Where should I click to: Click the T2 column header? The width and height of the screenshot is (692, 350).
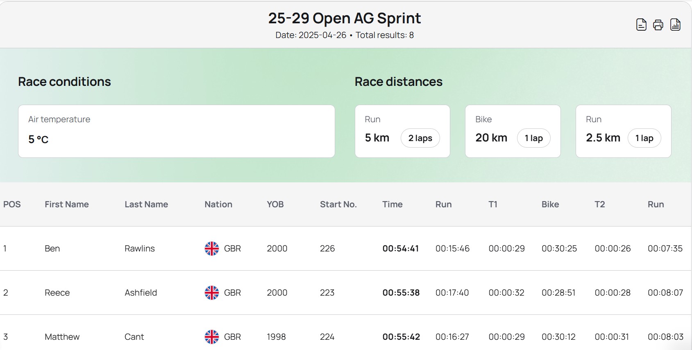coord(599,204)
